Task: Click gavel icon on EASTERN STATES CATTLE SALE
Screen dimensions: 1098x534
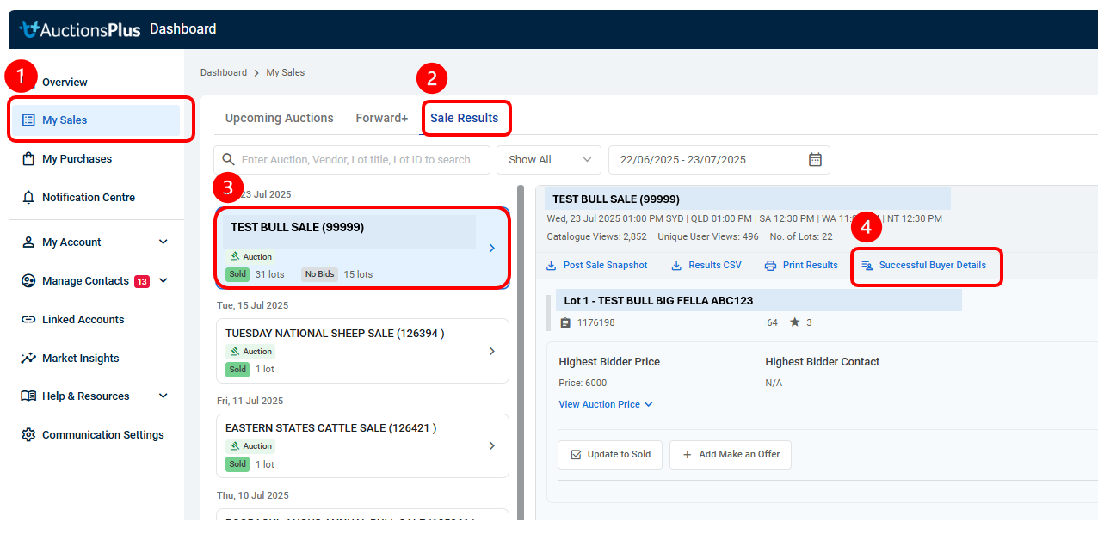Action: coord(234,445)
